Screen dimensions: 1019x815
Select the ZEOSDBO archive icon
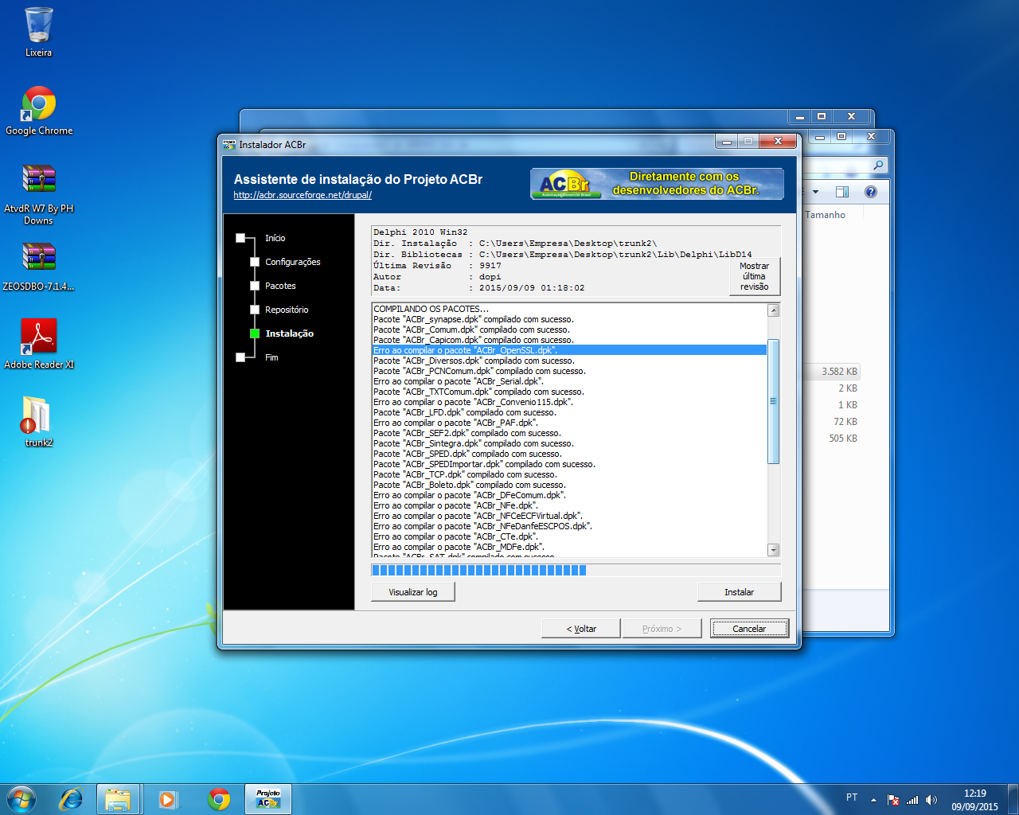click(x=38, y=266)
